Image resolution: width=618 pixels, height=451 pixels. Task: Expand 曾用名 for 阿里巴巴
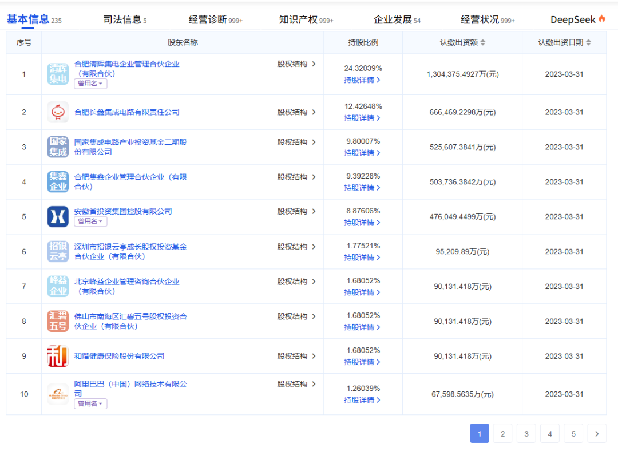[90, 403]
